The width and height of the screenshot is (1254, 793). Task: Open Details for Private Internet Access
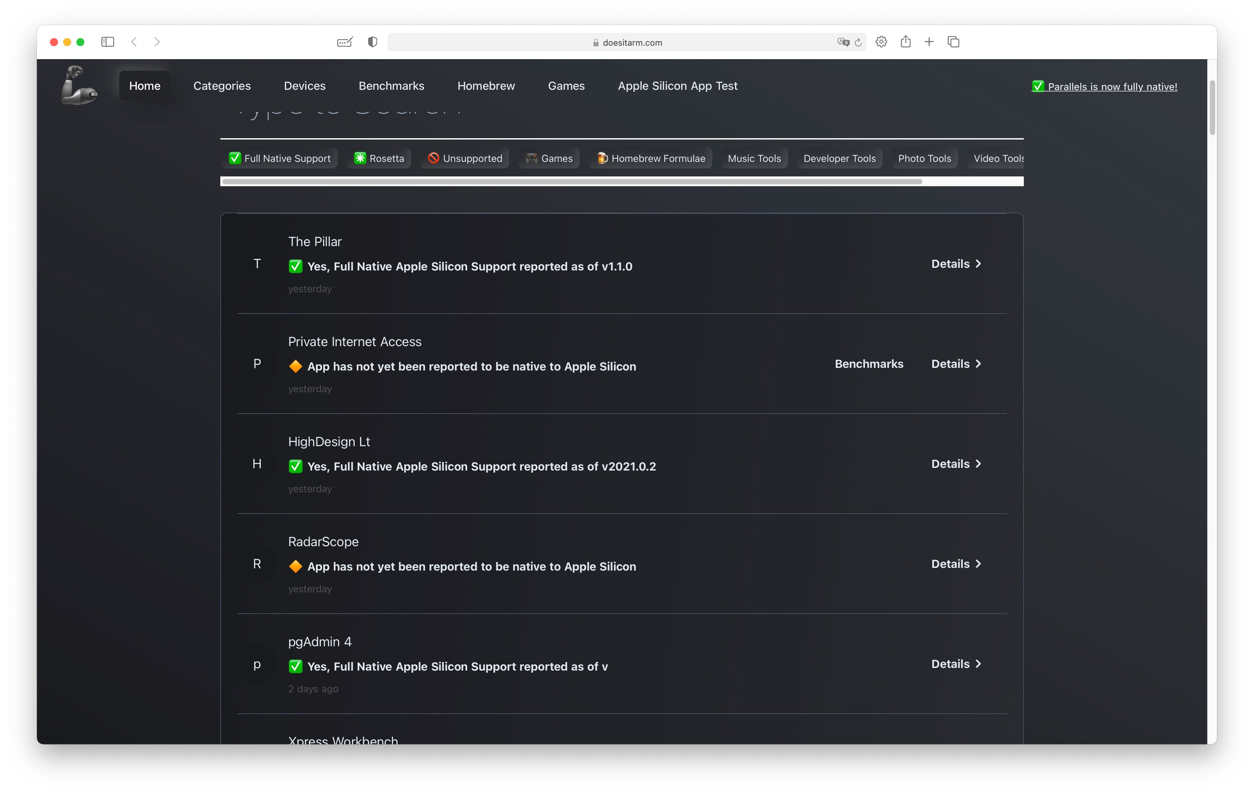tap(956, 364)
